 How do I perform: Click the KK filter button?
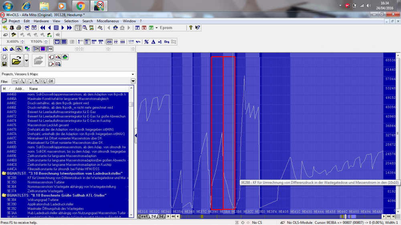43,81
